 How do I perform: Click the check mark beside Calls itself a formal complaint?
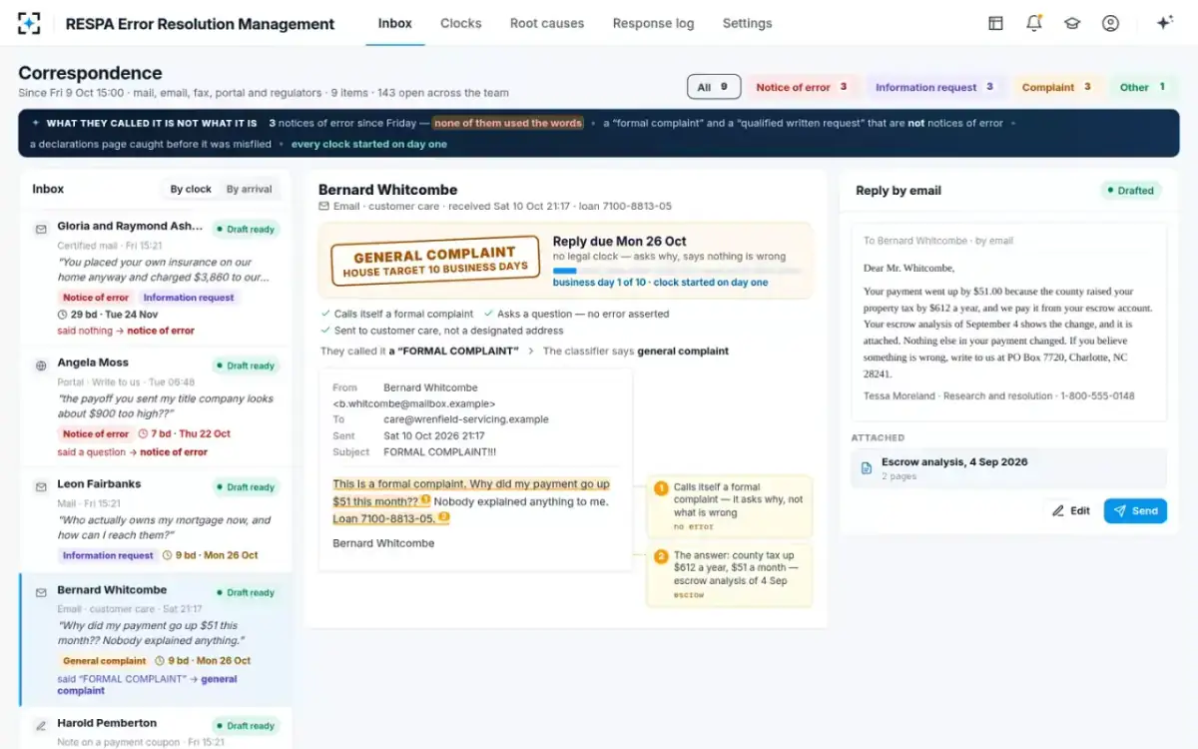[x=325, y=314]
